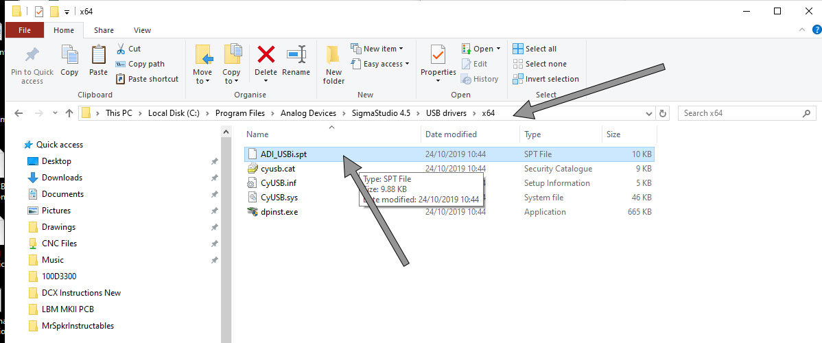Sort by the Date modified column
The height and width of the screenshot is (343, 822).
point(451,134)
